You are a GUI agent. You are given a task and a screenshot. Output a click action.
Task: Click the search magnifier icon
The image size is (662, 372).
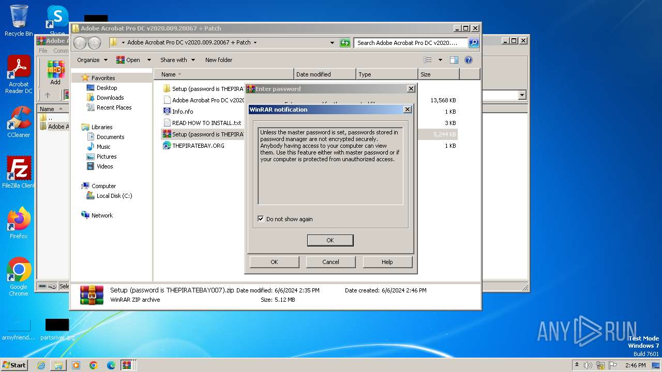[473, 43]
